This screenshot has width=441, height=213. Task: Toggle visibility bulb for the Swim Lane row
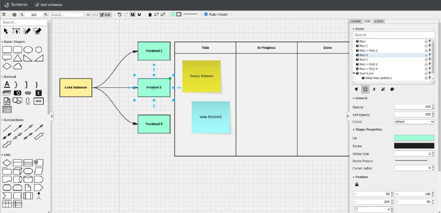(x=429, y=73)
